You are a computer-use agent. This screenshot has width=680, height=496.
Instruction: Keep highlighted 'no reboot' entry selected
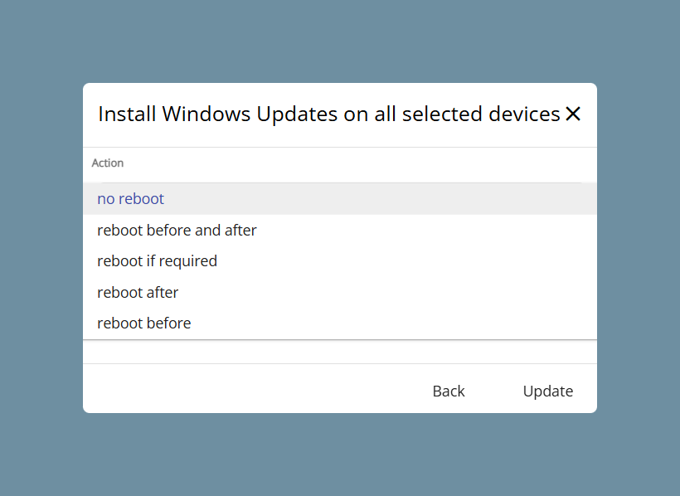(x=340, y=199)
